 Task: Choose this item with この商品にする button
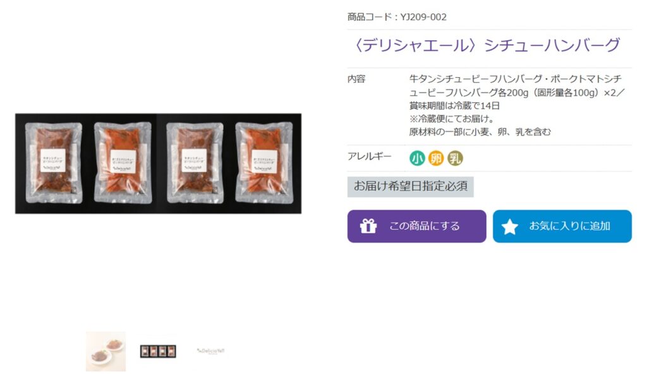click(x=417, y=226)
